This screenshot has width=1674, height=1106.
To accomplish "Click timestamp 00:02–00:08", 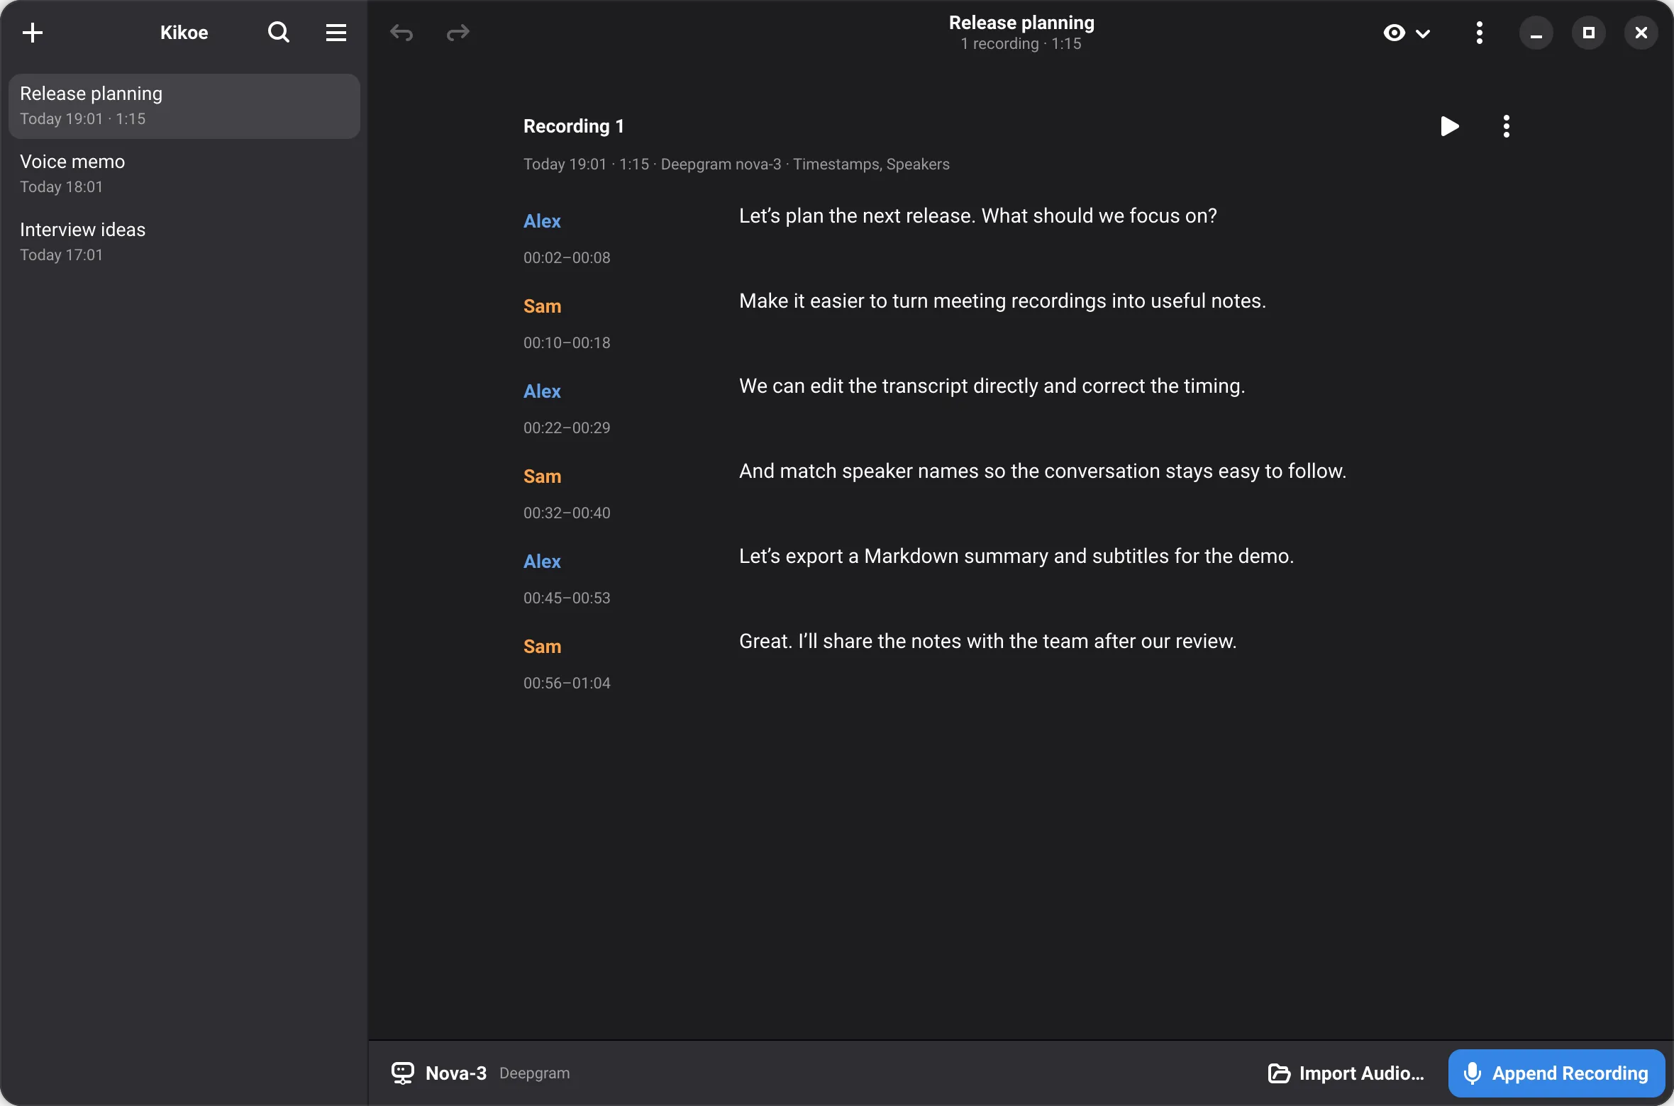I will (567, 257).
